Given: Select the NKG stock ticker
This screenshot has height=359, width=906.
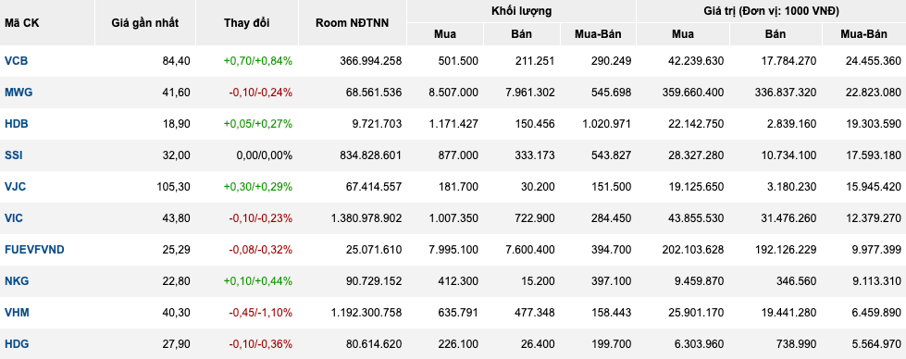Looking at the screenshot, I should pos(17,281).
